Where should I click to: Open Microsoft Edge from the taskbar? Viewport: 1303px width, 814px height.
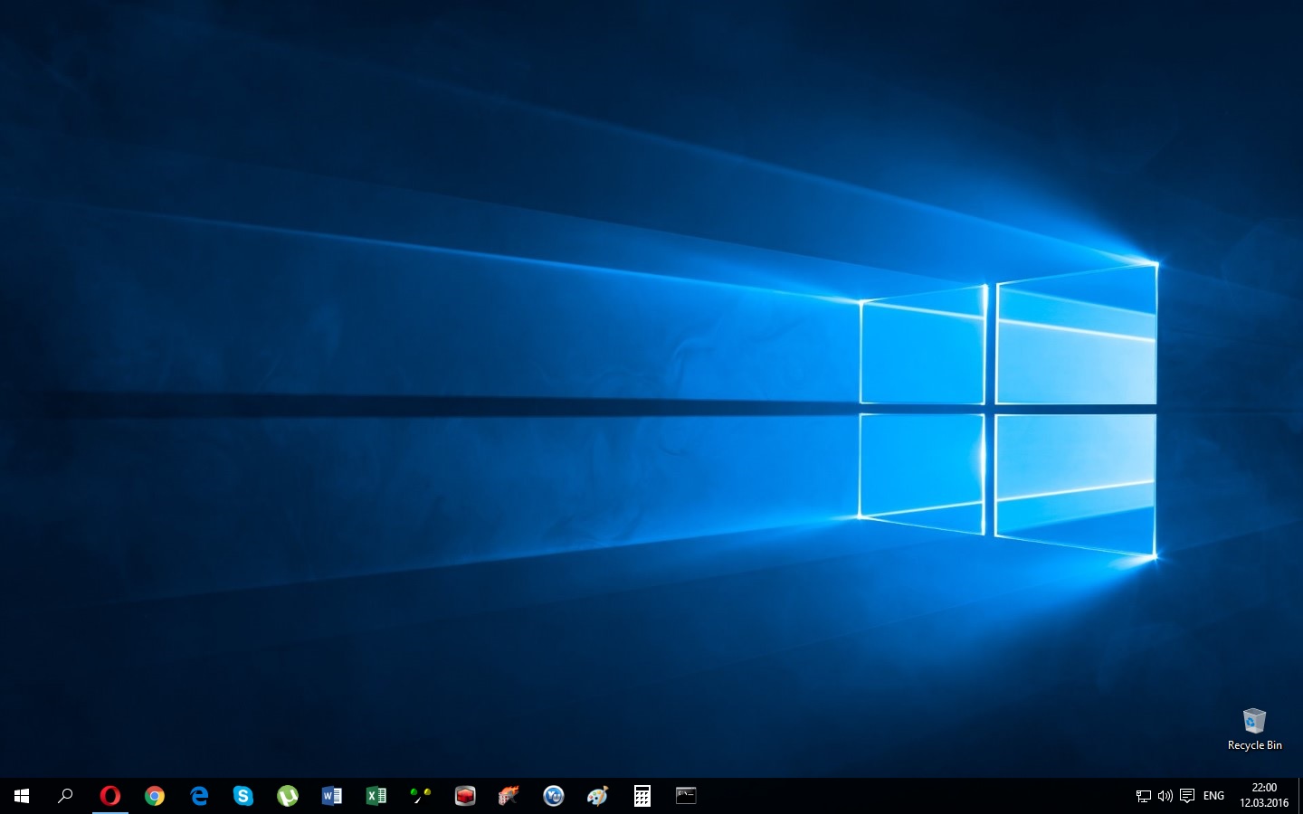(199, 796)
